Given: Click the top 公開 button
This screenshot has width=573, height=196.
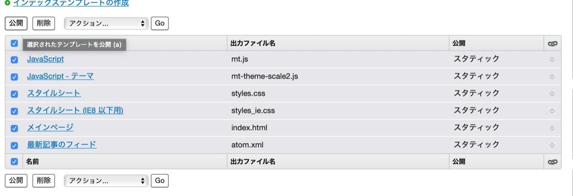Looking at the screenshot, I should (16, 23).
